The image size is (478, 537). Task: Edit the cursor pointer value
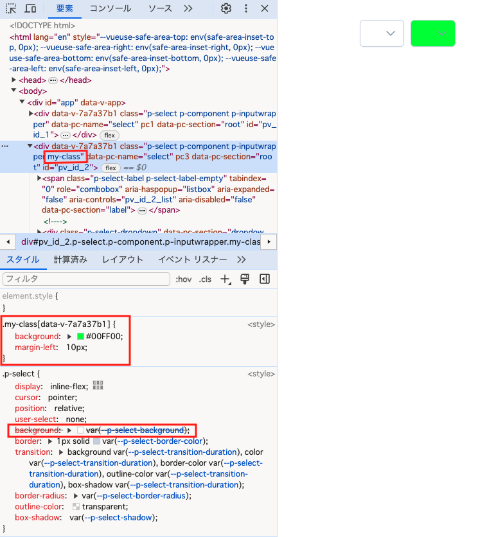(61, 397)
